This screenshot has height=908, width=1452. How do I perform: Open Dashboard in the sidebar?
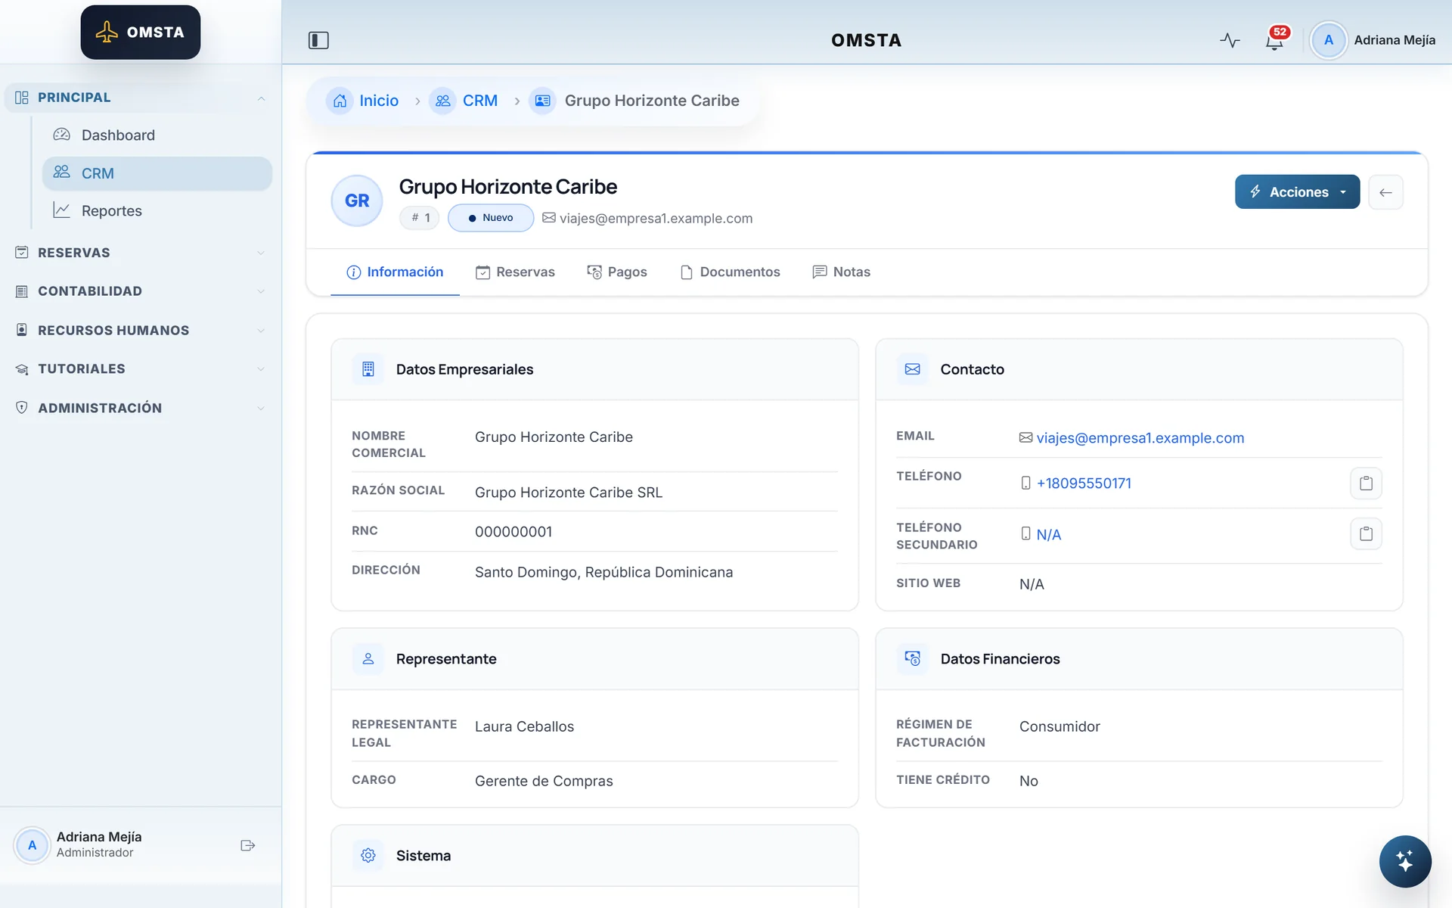157,135
